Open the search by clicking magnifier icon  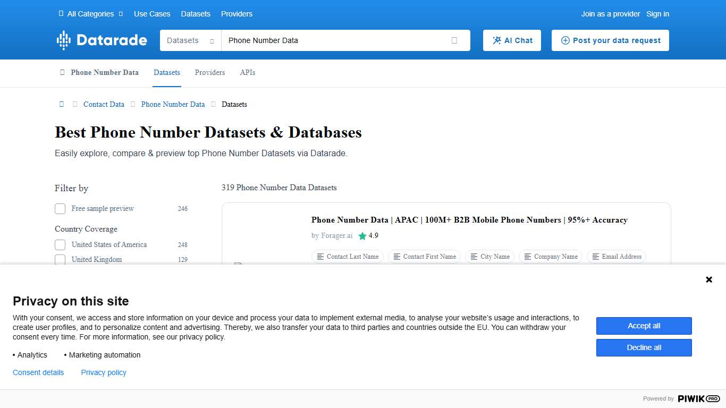[x=454, y=40]
